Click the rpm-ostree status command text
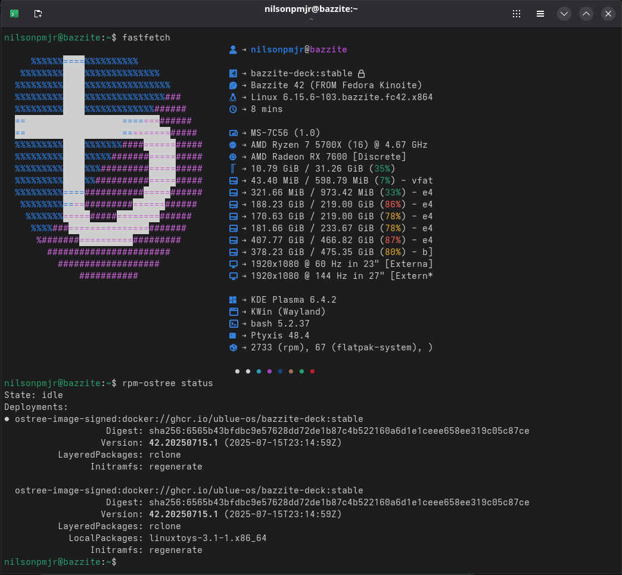The image size is (622, 575). click(x=167, y=383)
